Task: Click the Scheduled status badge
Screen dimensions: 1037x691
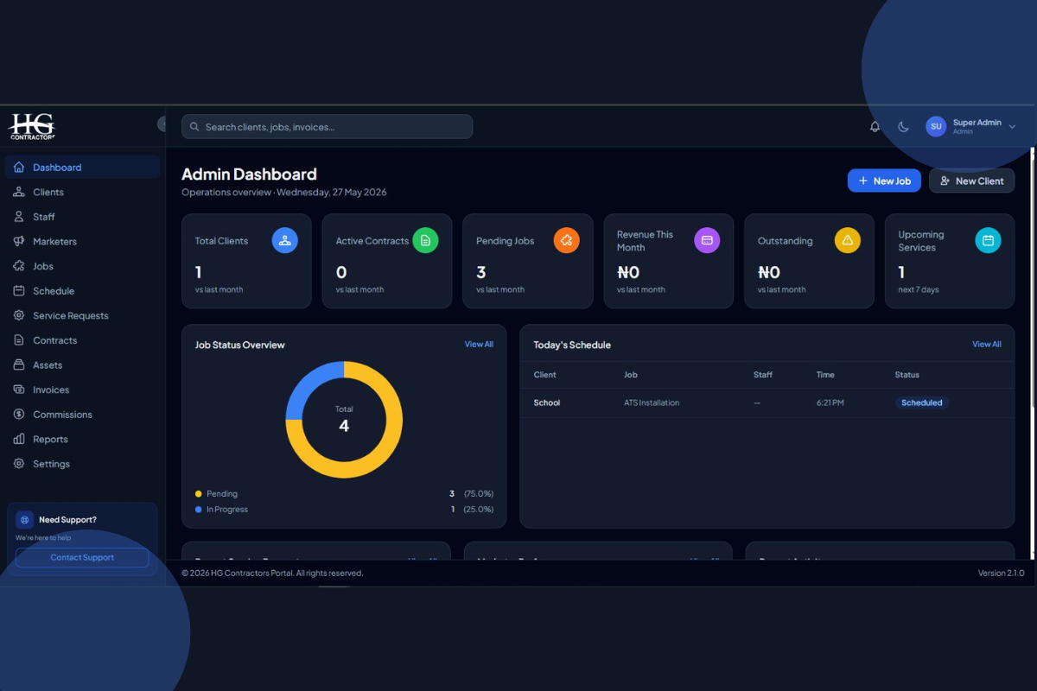Action: pyautogui.click(x=921, y=403)
